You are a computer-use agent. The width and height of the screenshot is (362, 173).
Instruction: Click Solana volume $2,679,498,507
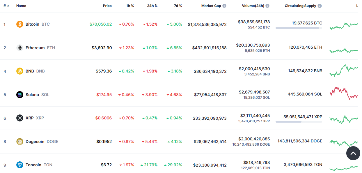254,92
